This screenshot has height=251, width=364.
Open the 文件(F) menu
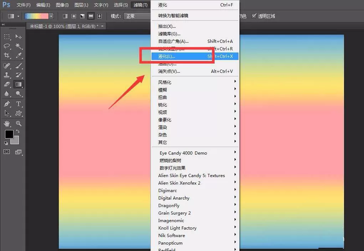(x=24, y=5)
